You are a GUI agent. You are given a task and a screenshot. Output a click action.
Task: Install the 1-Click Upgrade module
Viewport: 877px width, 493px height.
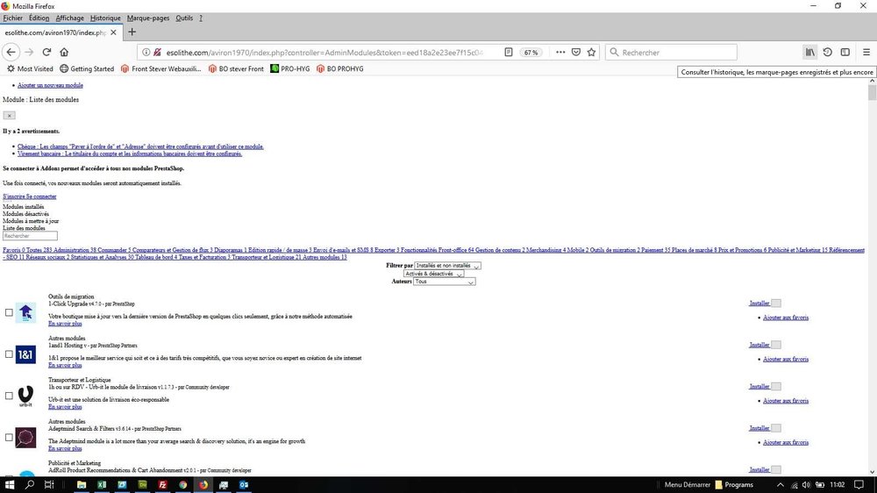pos(759,304)
